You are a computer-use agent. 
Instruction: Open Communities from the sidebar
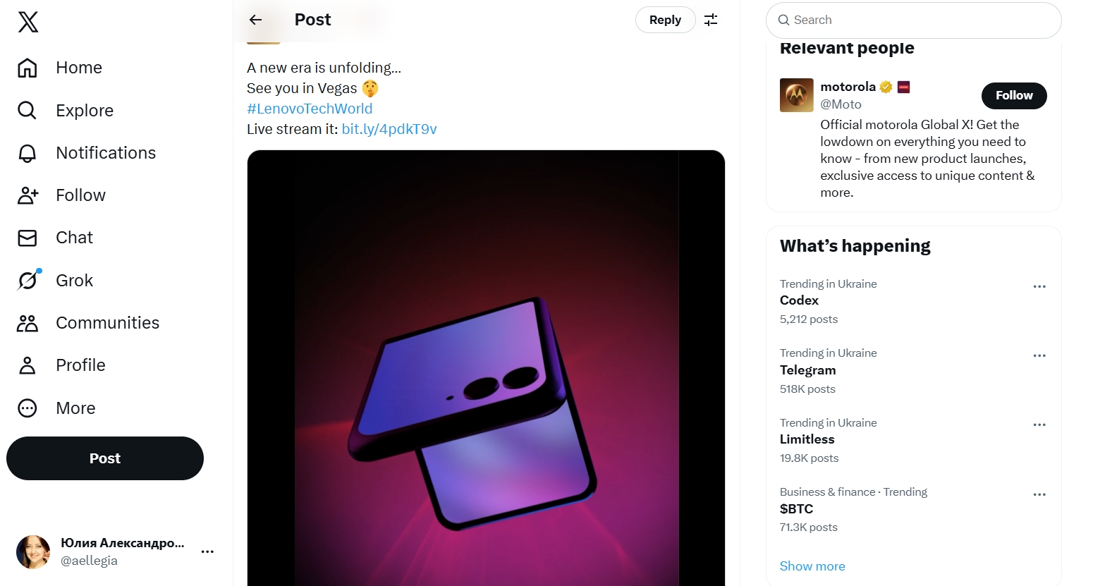coord(88,323)
